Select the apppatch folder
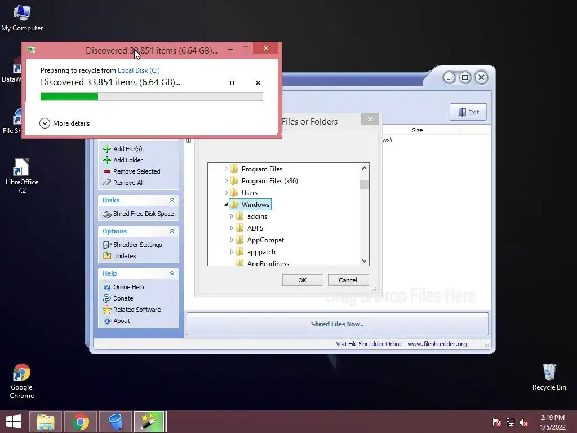 [261, 252]
